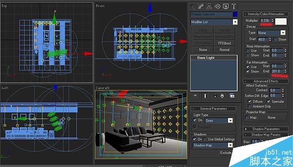Image resolution: width=293 pixels, height=167 pixels.
Task: Adjust the Near Attenuation Start spinner
Action: click(285, 50)
